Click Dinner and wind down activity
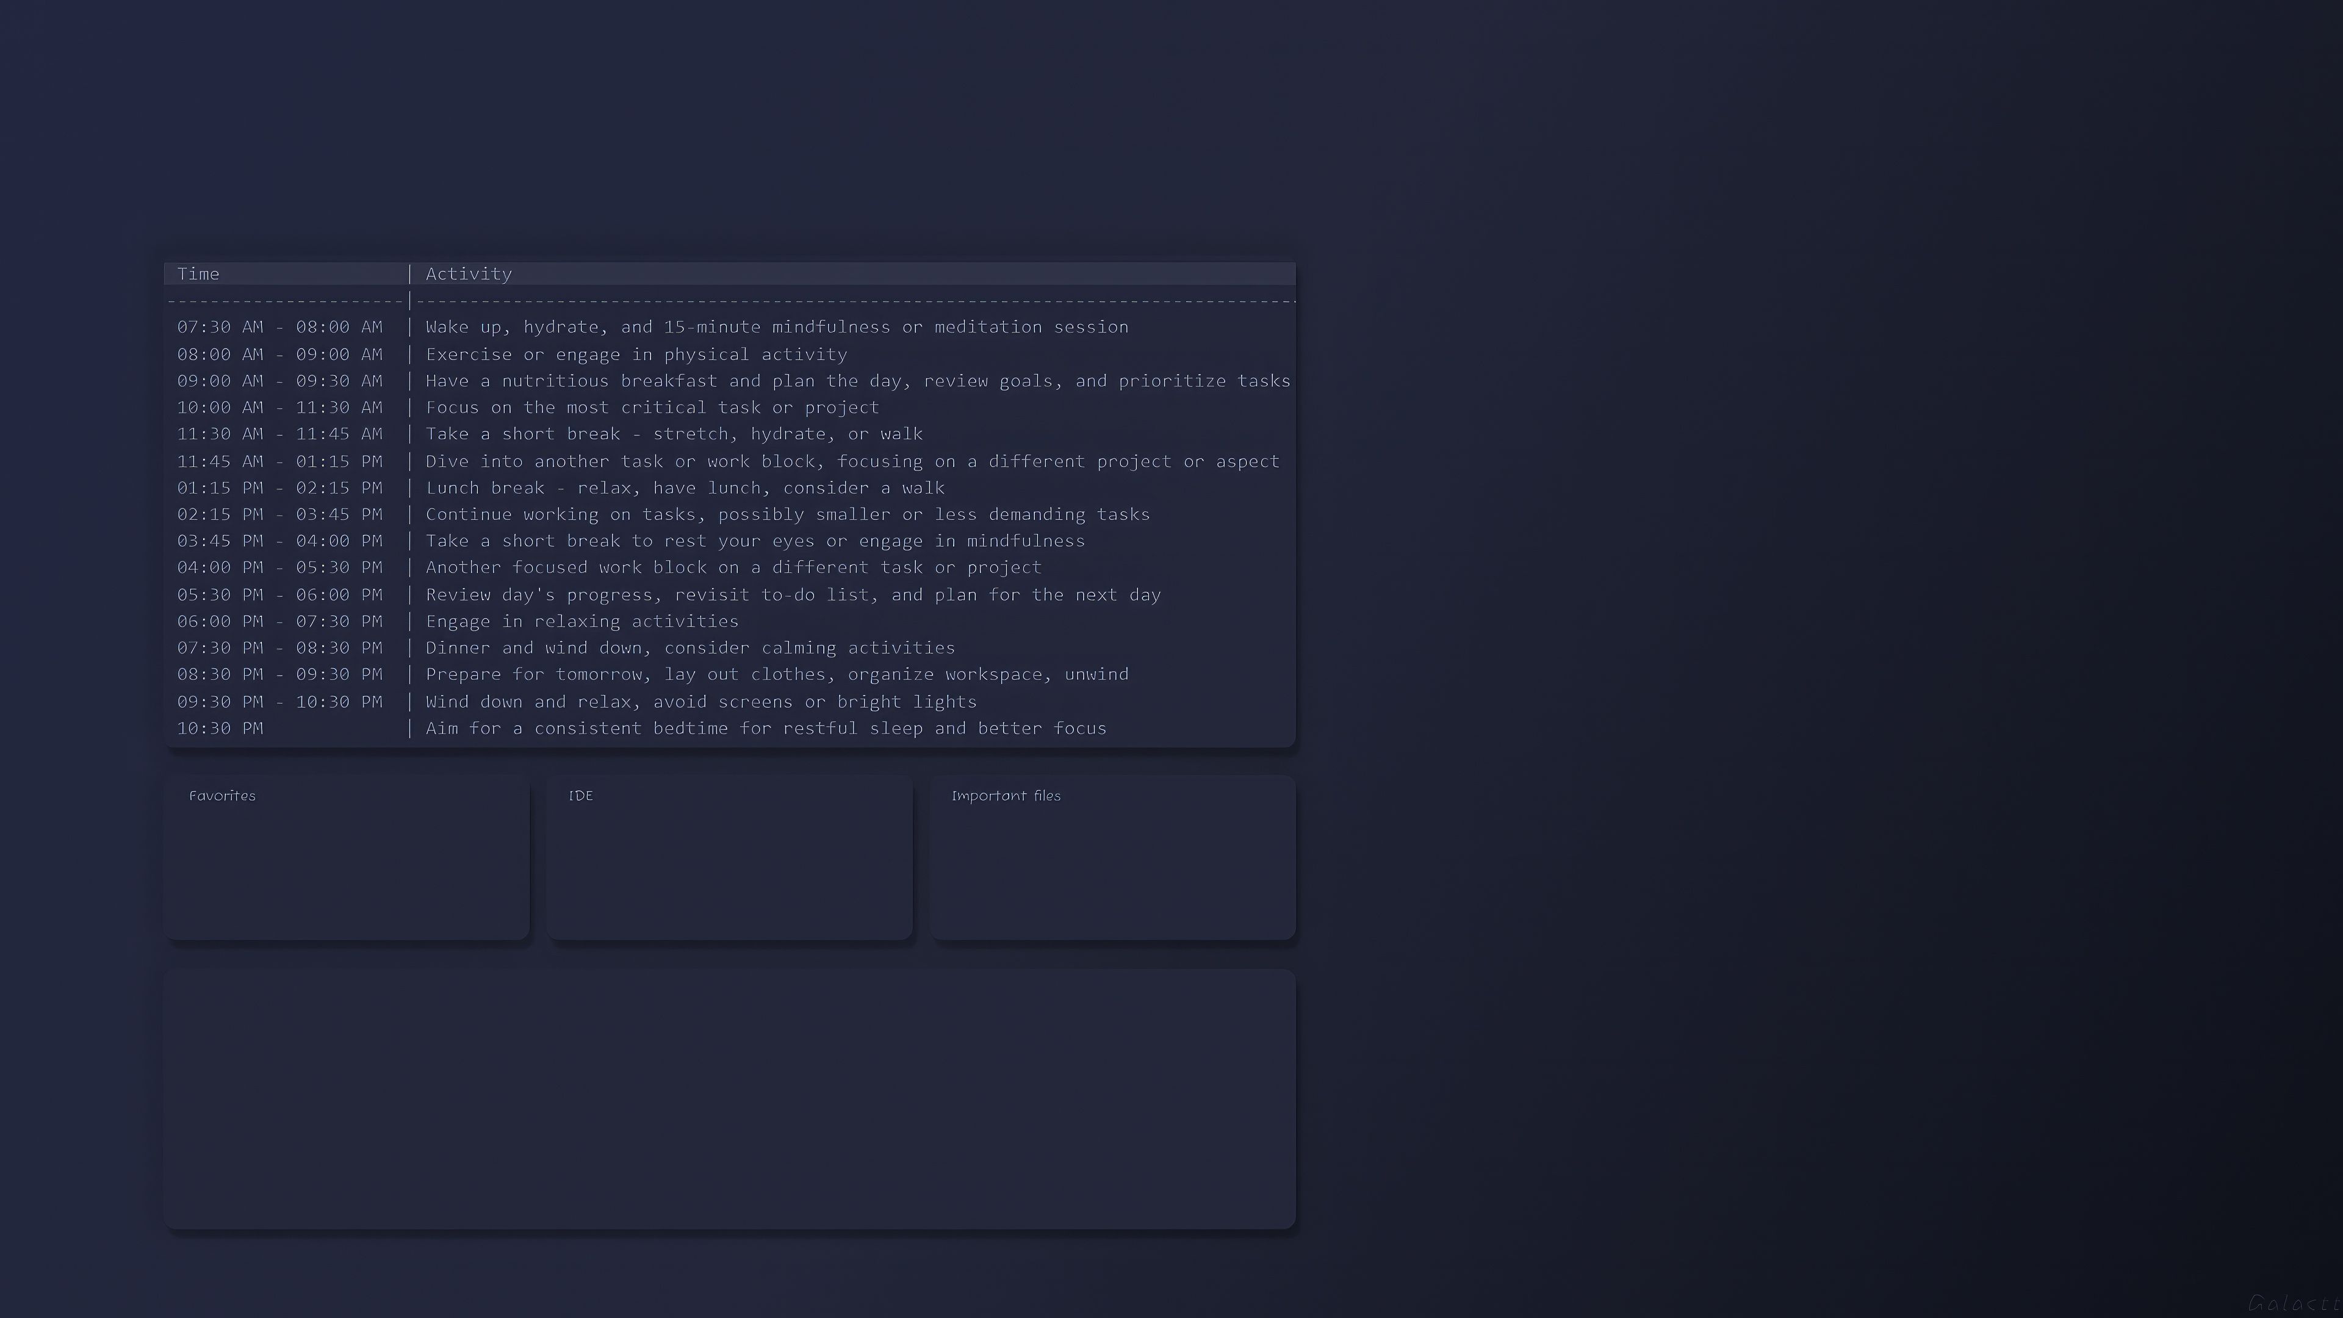The height and width of the screenshot is (1318, 2343). (690, 647)
